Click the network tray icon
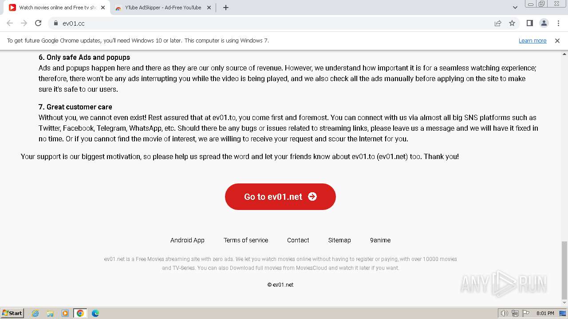Viewport: 568px width, 319px height. pos(515,313)
